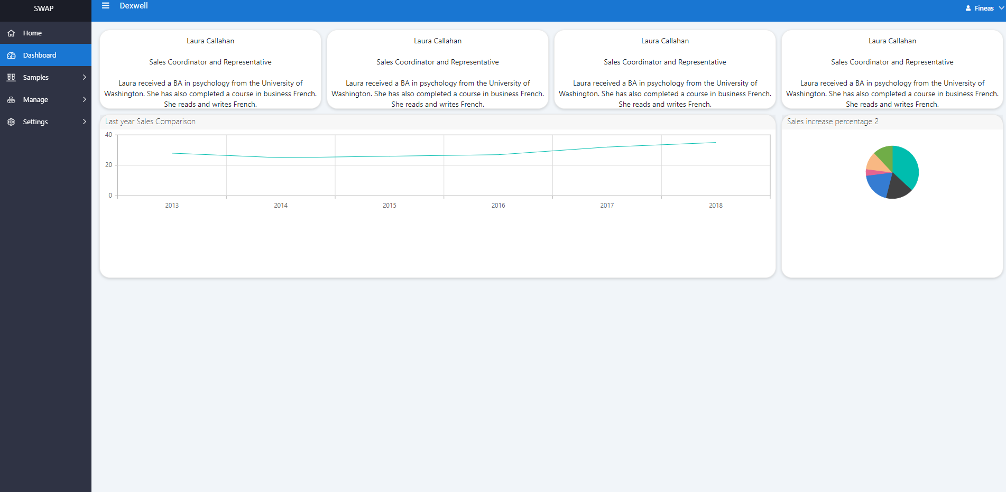
Task: Open the Home menu item
Action: click(32, 33)
